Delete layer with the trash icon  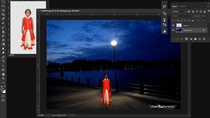204,39
